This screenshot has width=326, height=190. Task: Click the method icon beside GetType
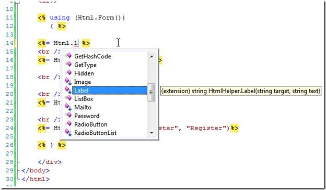68,64
